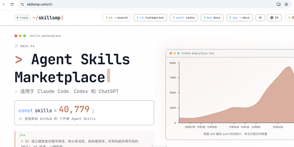This screenshot has height=147, width=294.
Task: Open api --docs nav item
Action: pos(240,18)
